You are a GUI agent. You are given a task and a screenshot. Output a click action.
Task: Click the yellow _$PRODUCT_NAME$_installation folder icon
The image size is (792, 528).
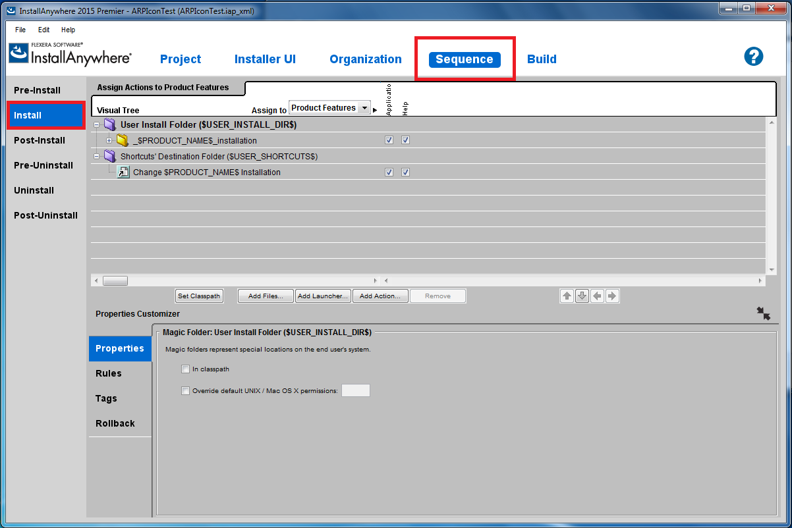coord(123,140)
